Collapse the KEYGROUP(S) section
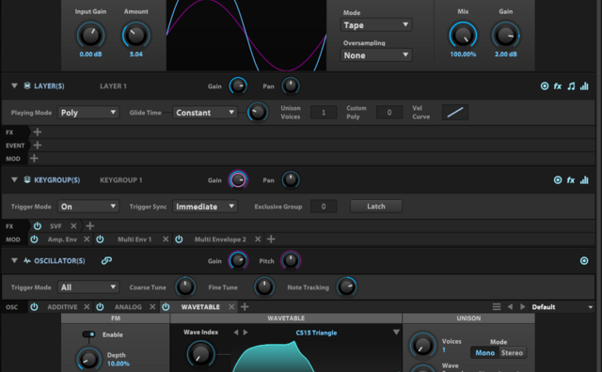 [x=14, y=179]
